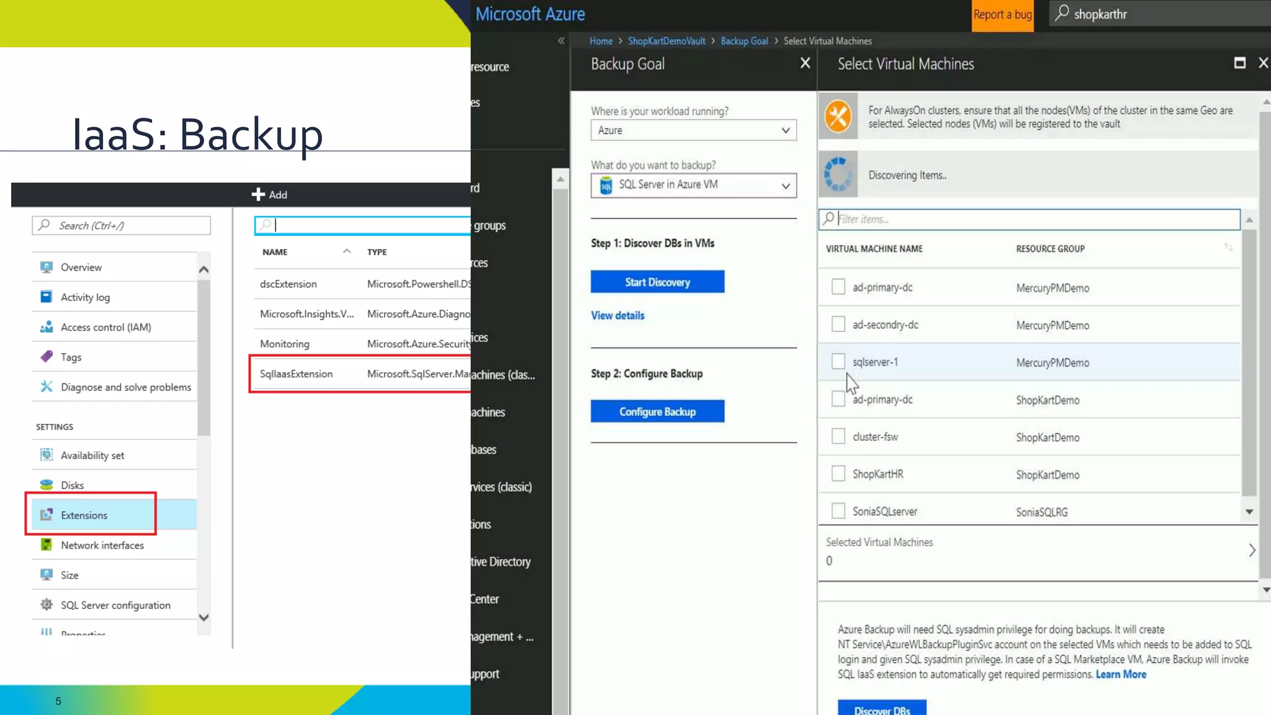Open the View details link

618,315
